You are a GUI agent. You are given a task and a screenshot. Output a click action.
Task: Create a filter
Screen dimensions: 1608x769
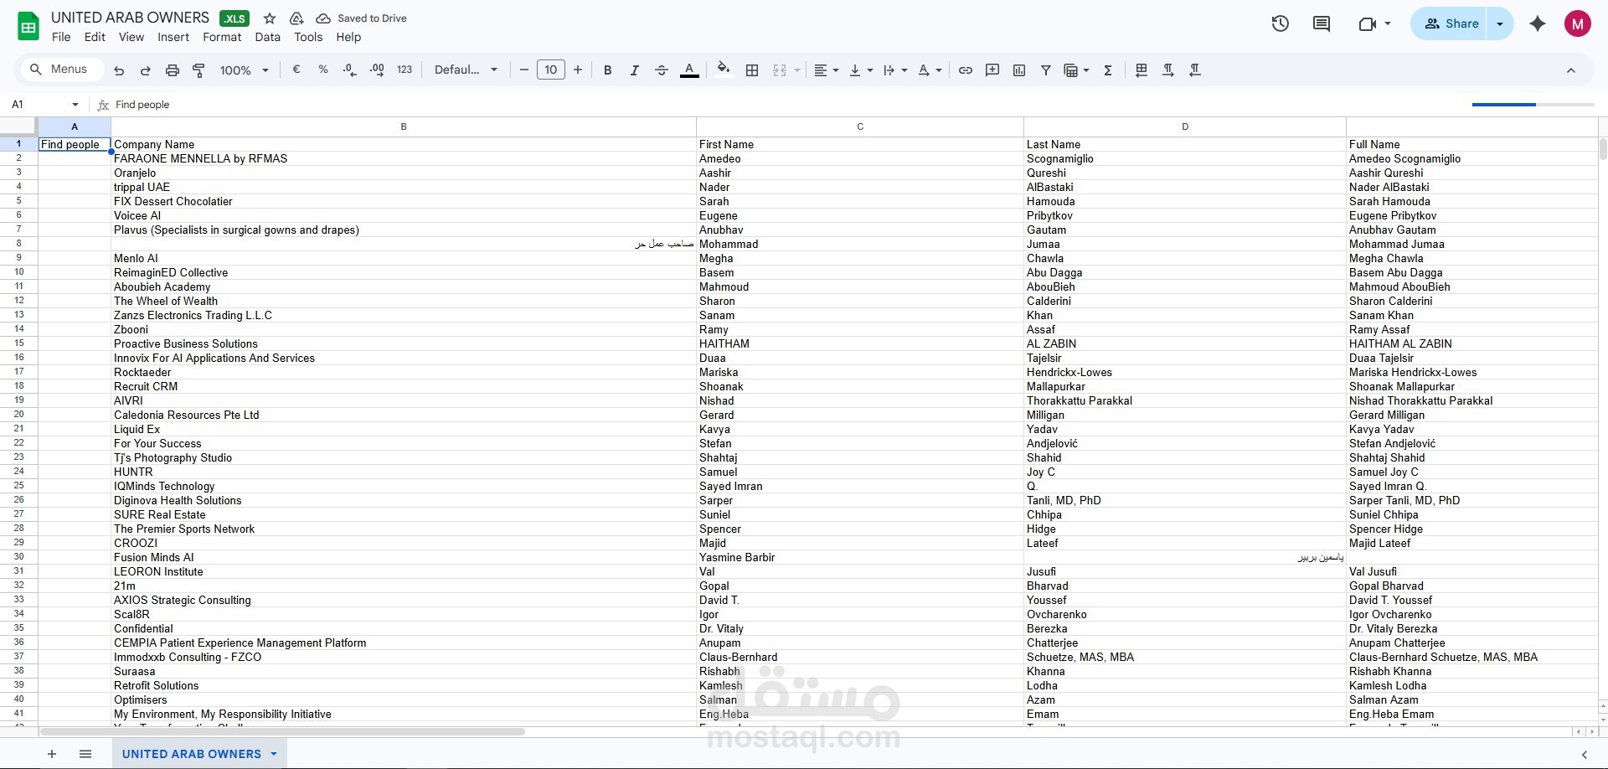coord(1046,70)
